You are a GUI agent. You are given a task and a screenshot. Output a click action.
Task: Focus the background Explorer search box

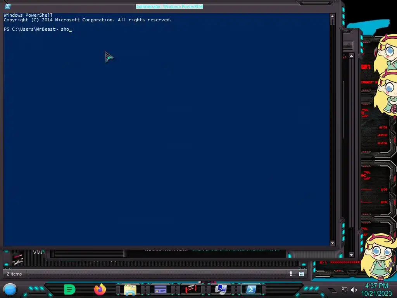click(349, 45)
